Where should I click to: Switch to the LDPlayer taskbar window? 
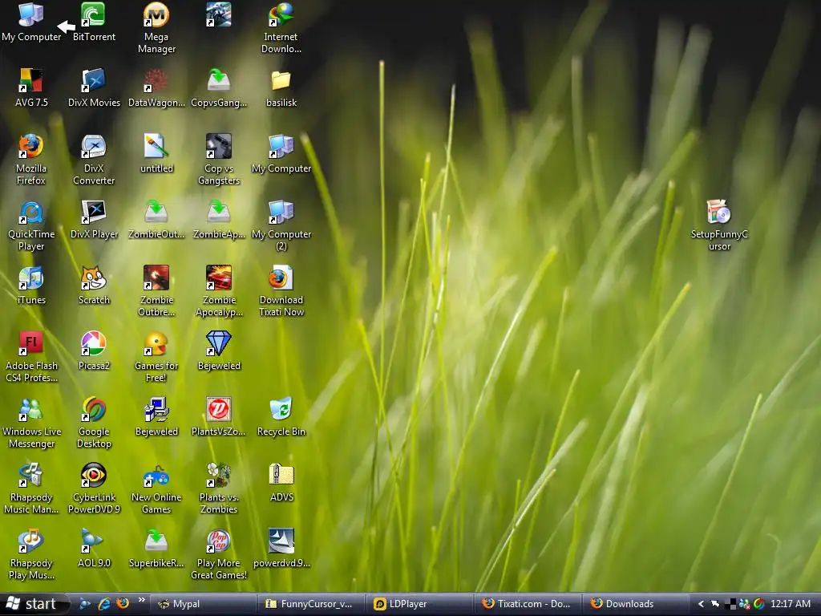[x=420, y=604]
